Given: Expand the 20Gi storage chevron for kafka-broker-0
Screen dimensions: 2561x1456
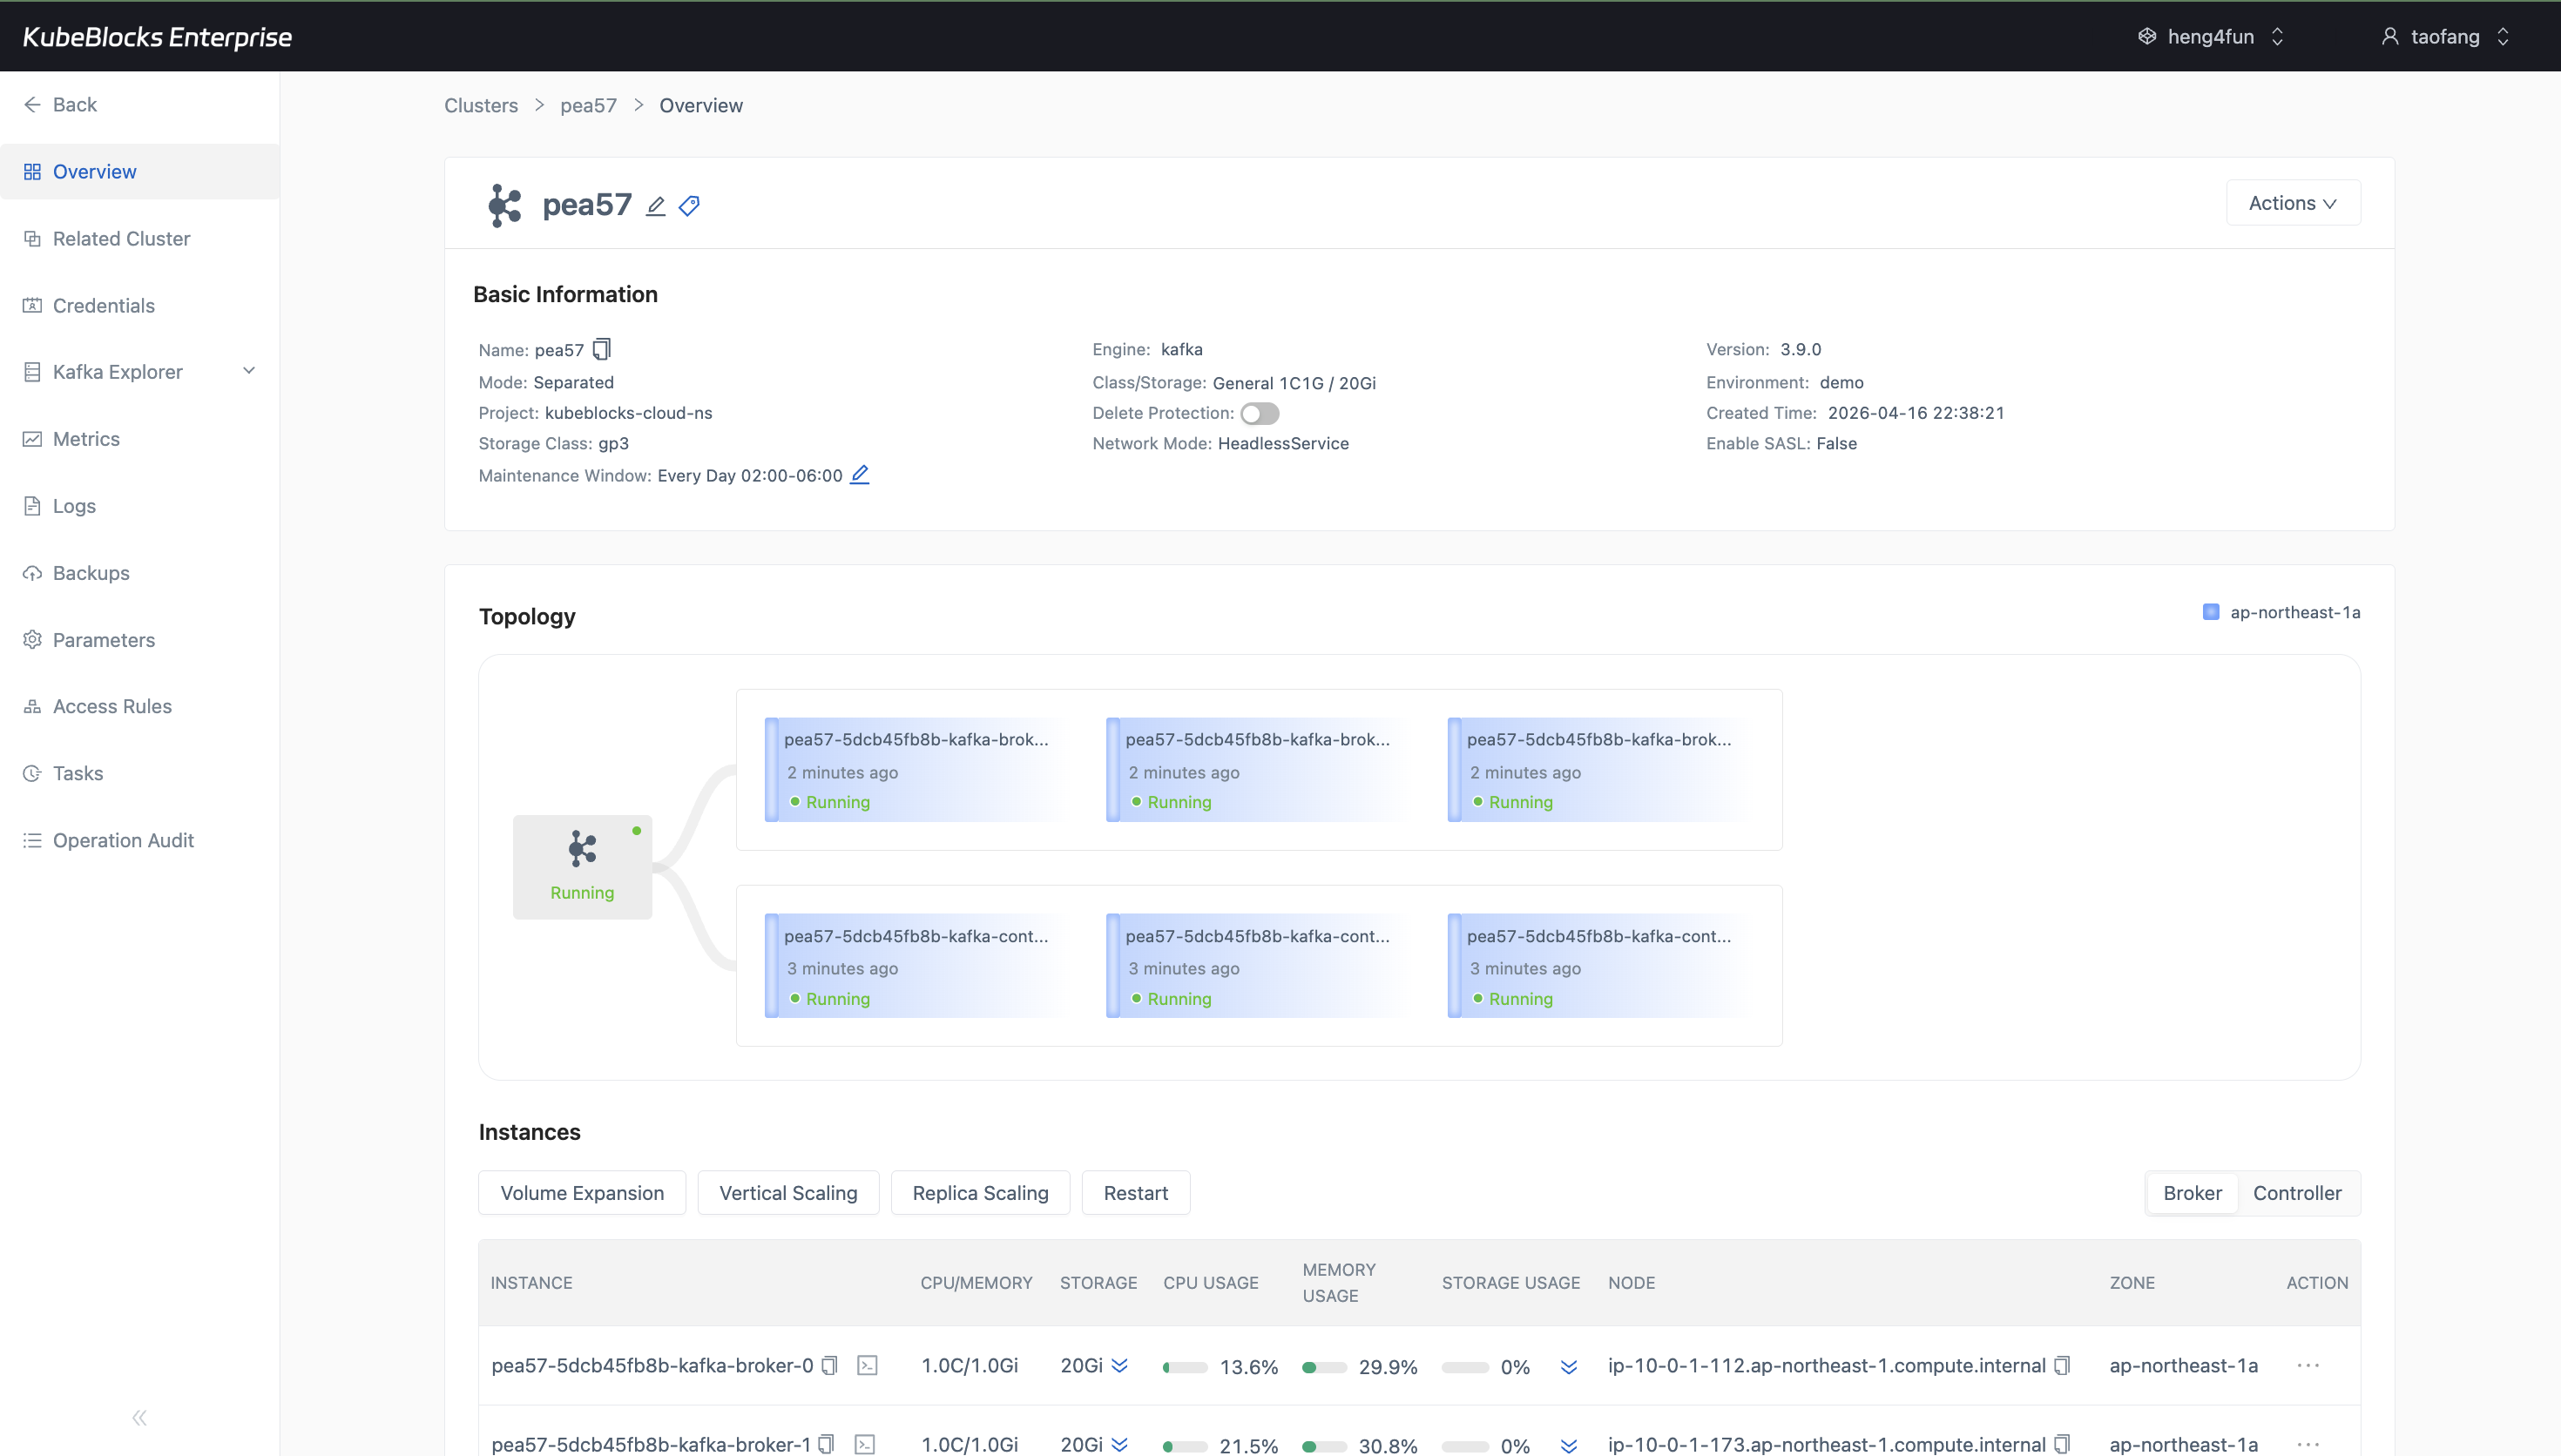Looking at the screenshot, I should click(x=1120, y=1366).
